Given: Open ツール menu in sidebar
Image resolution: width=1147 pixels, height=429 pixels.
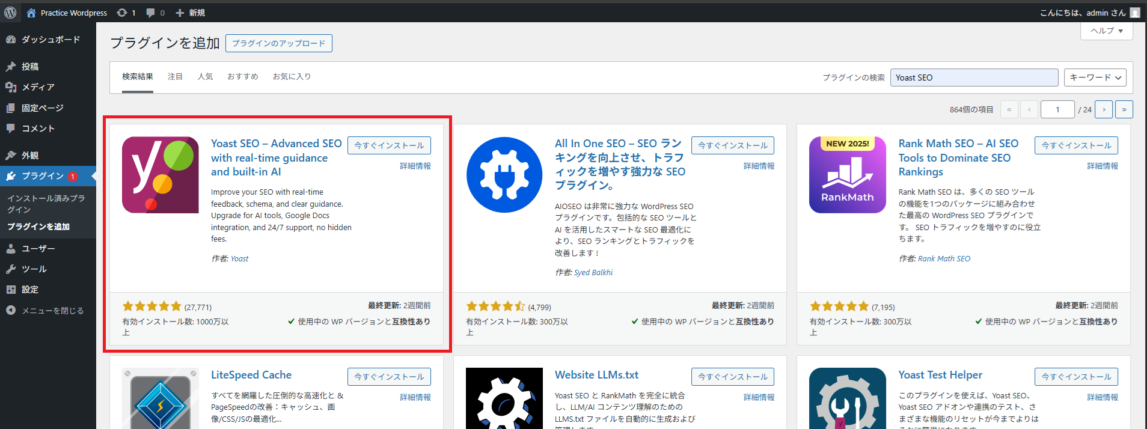Looking at the screenshot, I should point(48,269).
